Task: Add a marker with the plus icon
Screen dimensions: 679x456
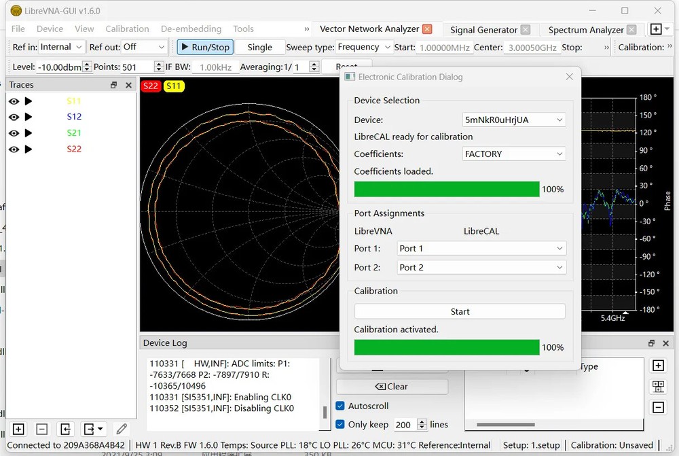Action: coord(658,365)
